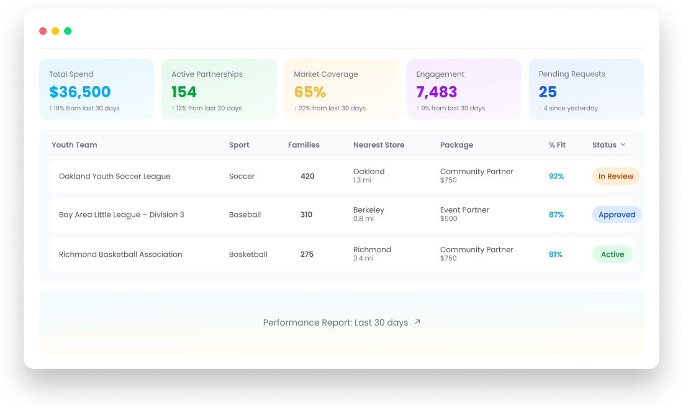Select the Pending Requests 25 value
This screenshot has height=408, width=683.
click(x=548, y=92)
